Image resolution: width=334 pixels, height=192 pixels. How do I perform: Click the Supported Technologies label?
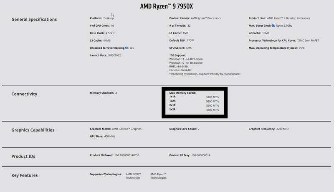coord(106,174)
